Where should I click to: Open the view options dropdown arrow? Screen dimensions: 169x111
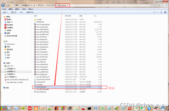click(x=157, y=12)
